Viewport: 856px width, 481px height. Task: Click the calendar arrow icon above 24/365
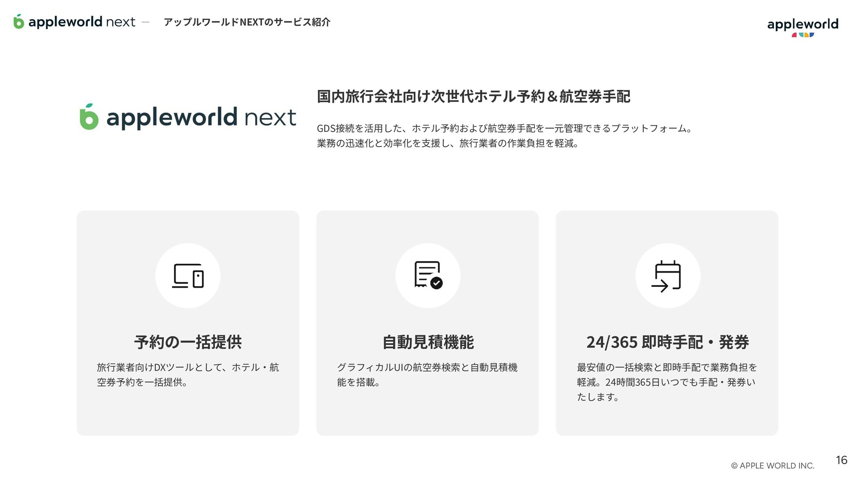click(667, 276)
